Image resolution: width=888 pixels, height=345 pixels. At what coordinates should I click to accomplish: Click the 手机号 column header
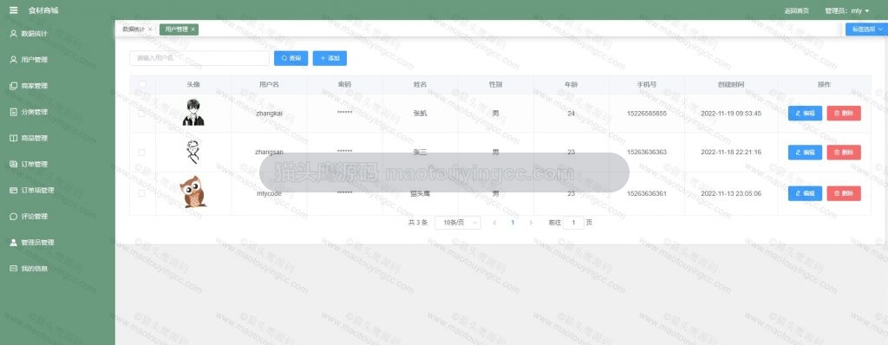point(647,84)
